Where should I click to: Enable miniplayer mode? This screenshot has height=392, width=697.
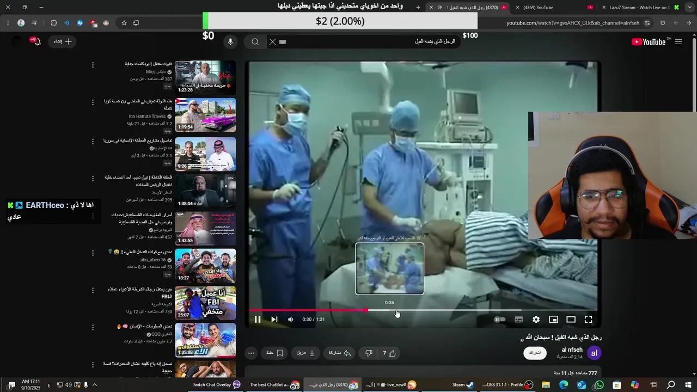pyautogui.click(x=553, y=320)
